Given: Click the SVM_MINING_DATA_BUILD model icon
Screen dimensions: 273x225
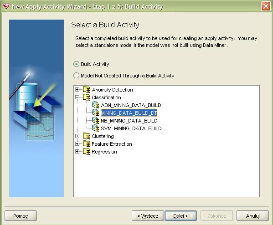Looking at the screenshot, I should click(96, 128).
